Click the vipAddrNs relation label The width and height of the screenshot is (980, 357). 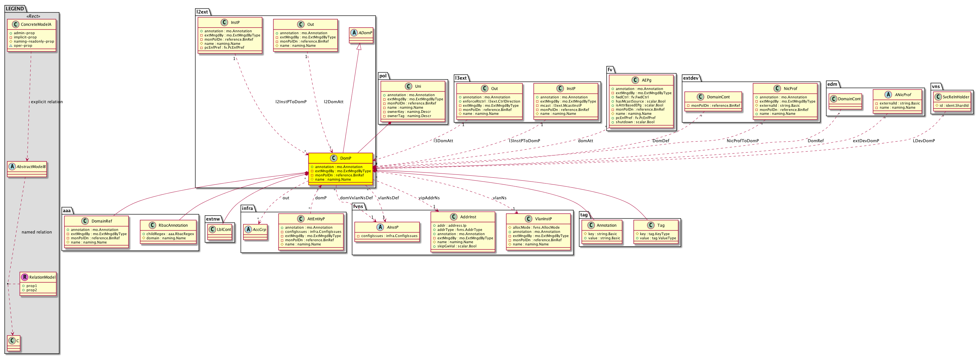click(x=429, y=198)
